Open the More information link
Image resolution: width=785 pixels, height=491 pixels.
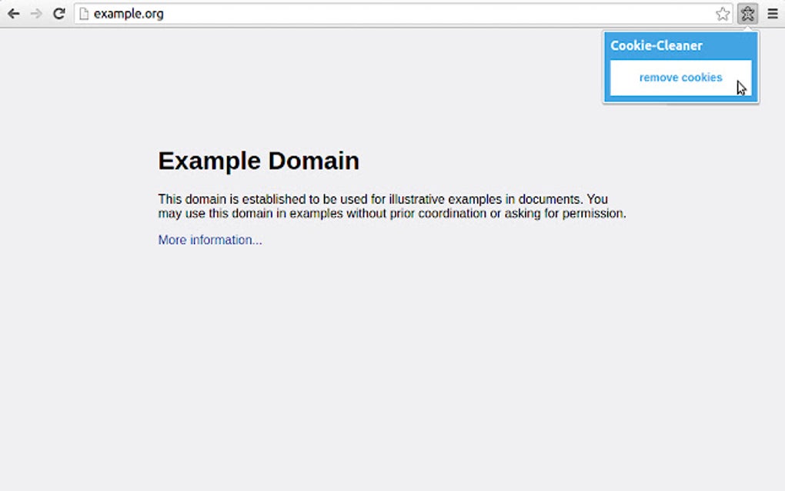tap(209, 239)
